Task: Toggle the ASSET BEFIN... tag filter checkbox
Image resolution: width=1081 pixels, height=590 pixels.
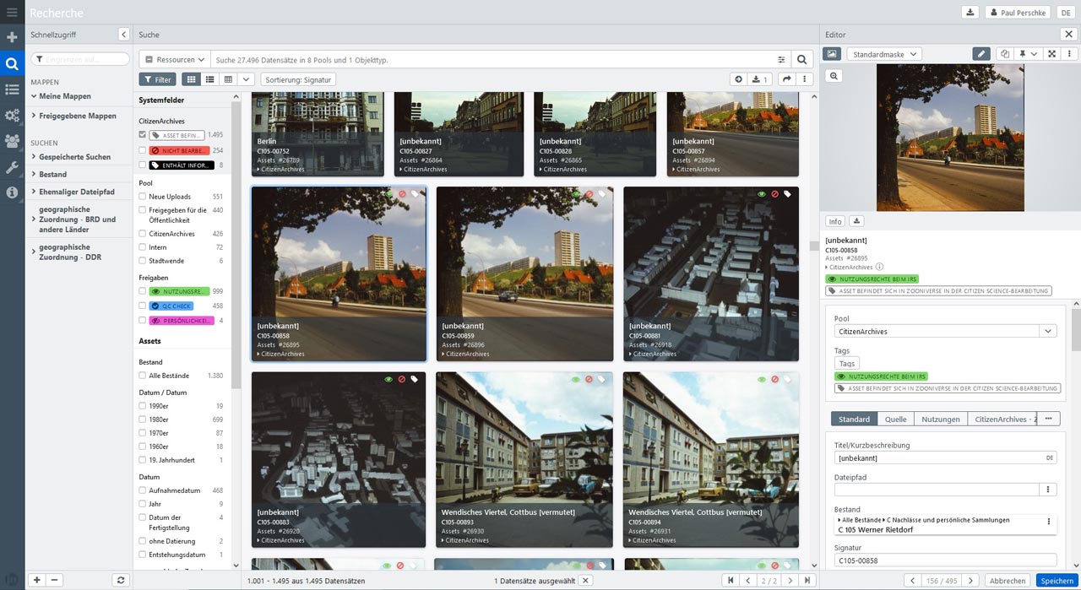Action: click(x=143, y=134)
